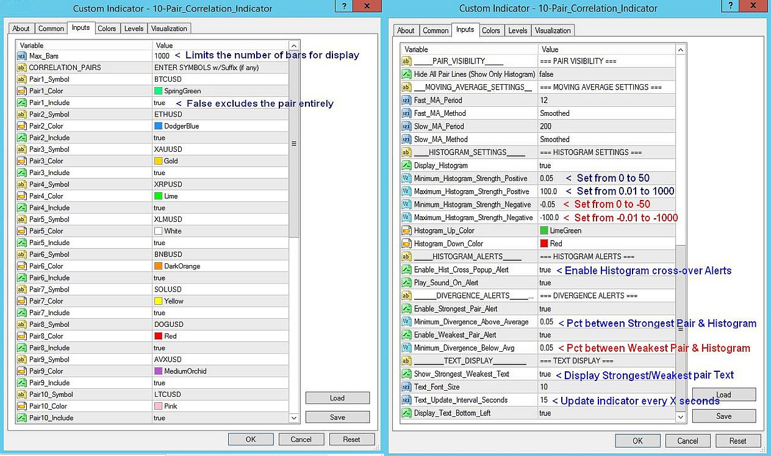Switch to Colors tab in left dialog
The height and width of the screenshot is (456, 771).
[107, 29]
